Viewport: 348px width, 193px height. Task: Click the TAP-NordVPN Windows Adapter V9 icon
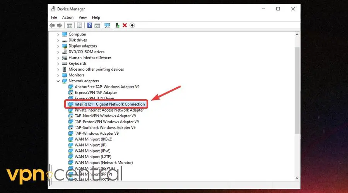(71, 116)
